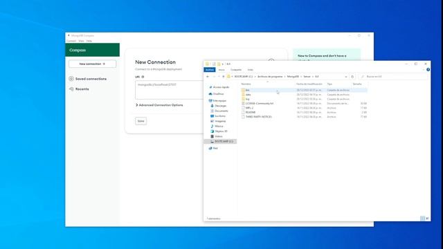Viewport: 443px width, 249px height.
Task: Select the README file
Action: pos(305,112)
